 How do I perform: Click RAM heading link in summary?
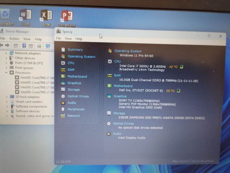117,75
